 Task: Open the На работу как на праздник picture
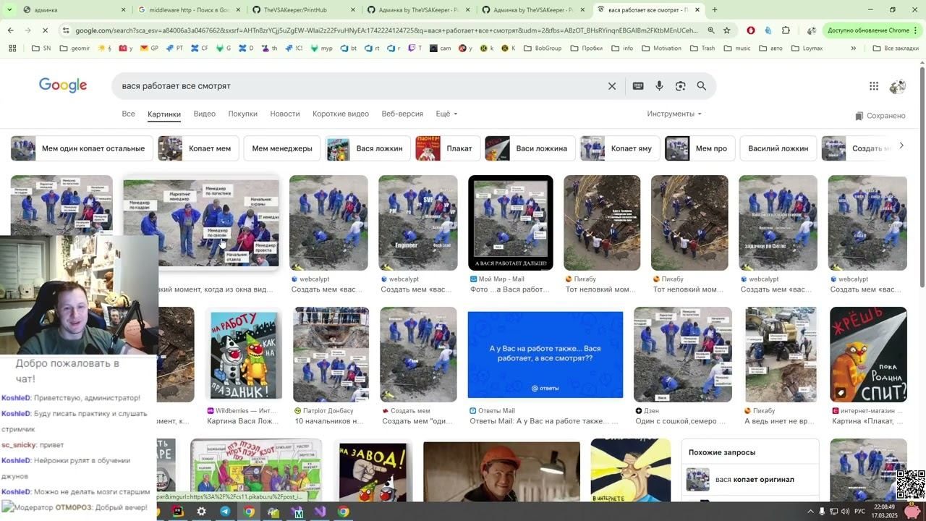(x=243, y=355)
